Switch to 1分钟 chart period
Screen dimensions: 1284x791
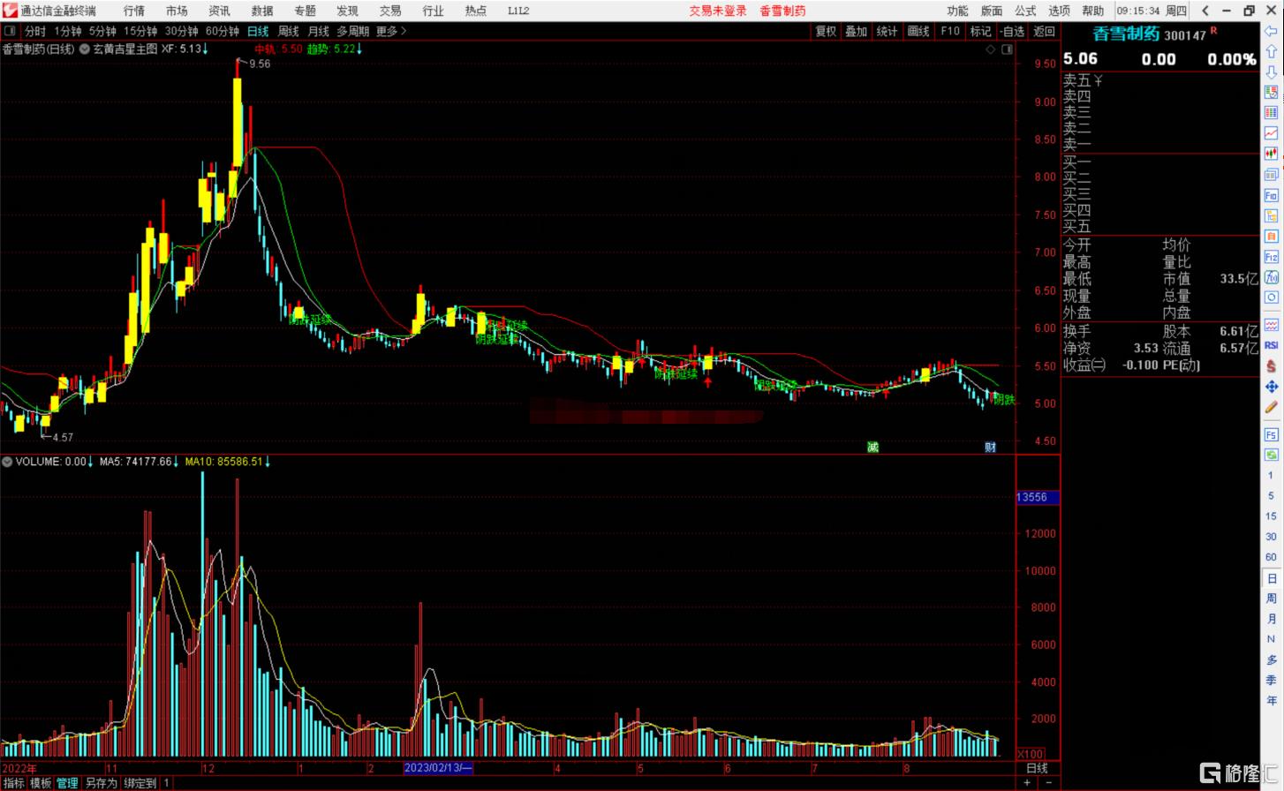(x=68, y=31)
